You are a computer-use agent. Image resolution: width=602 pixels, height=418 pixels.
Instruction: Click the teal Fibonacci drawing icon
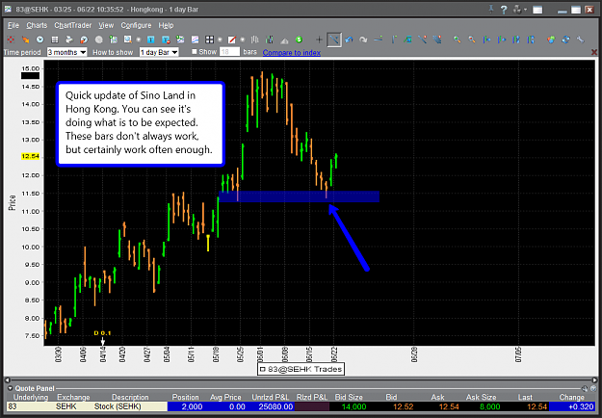click(x=407, y=39)
